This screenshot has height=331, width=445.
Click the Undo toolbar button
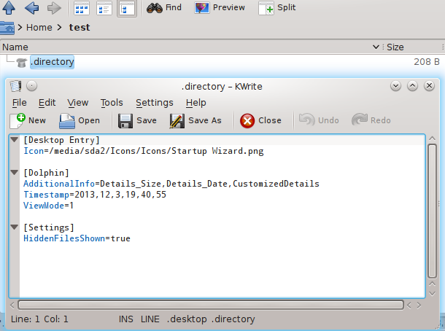(x=319, y=120)
